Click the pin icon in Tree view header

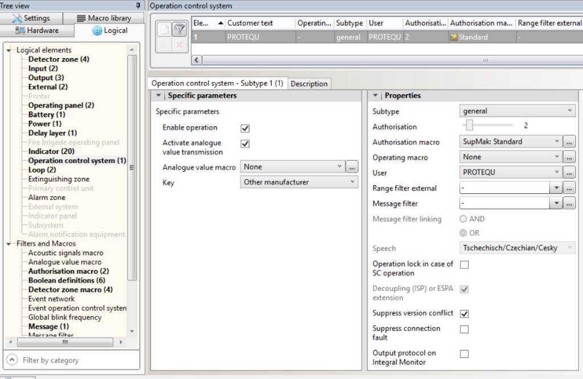click(x=138, y=6)
